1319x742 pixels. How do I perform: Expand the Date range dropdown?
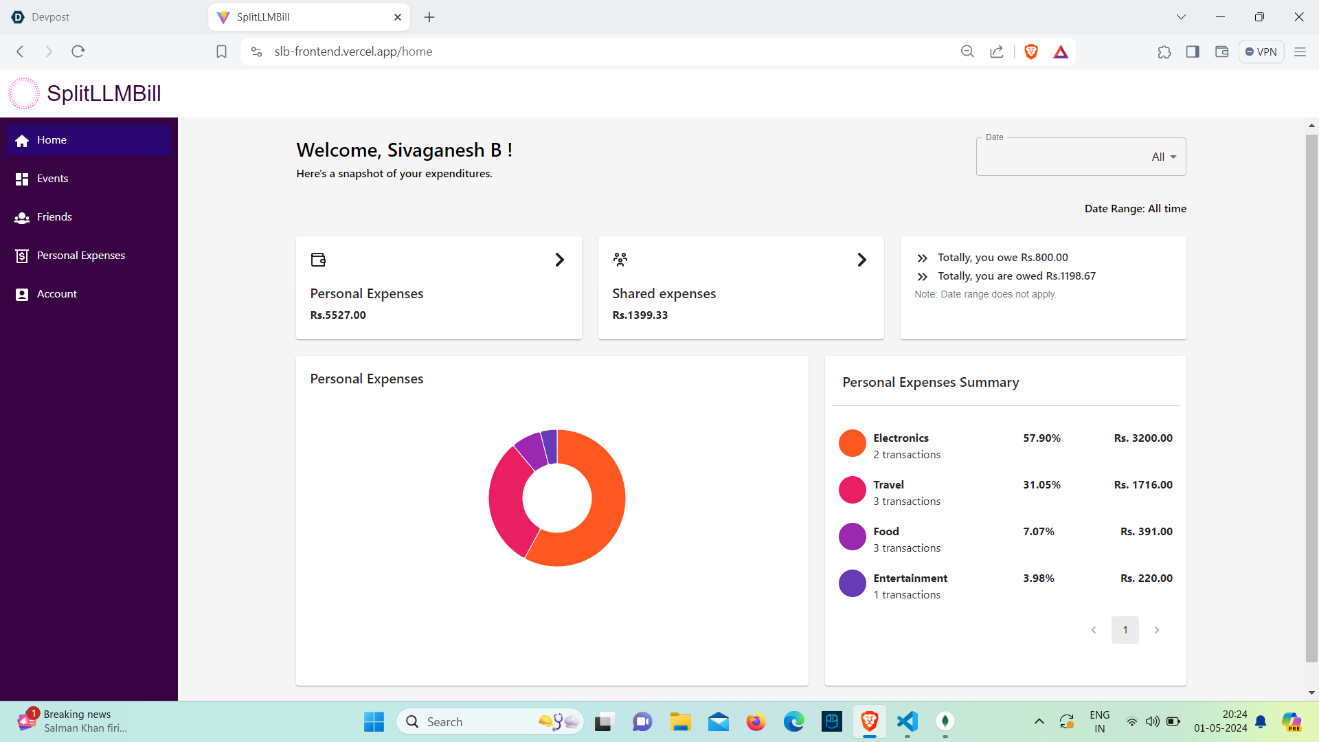(1081, 157)
